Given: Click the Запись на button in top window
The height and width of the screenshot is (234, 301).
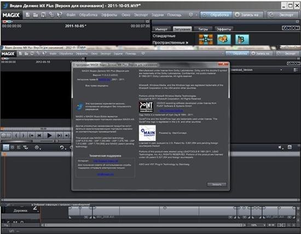Looking at the screenshot, I should click(x=248, y=15).
